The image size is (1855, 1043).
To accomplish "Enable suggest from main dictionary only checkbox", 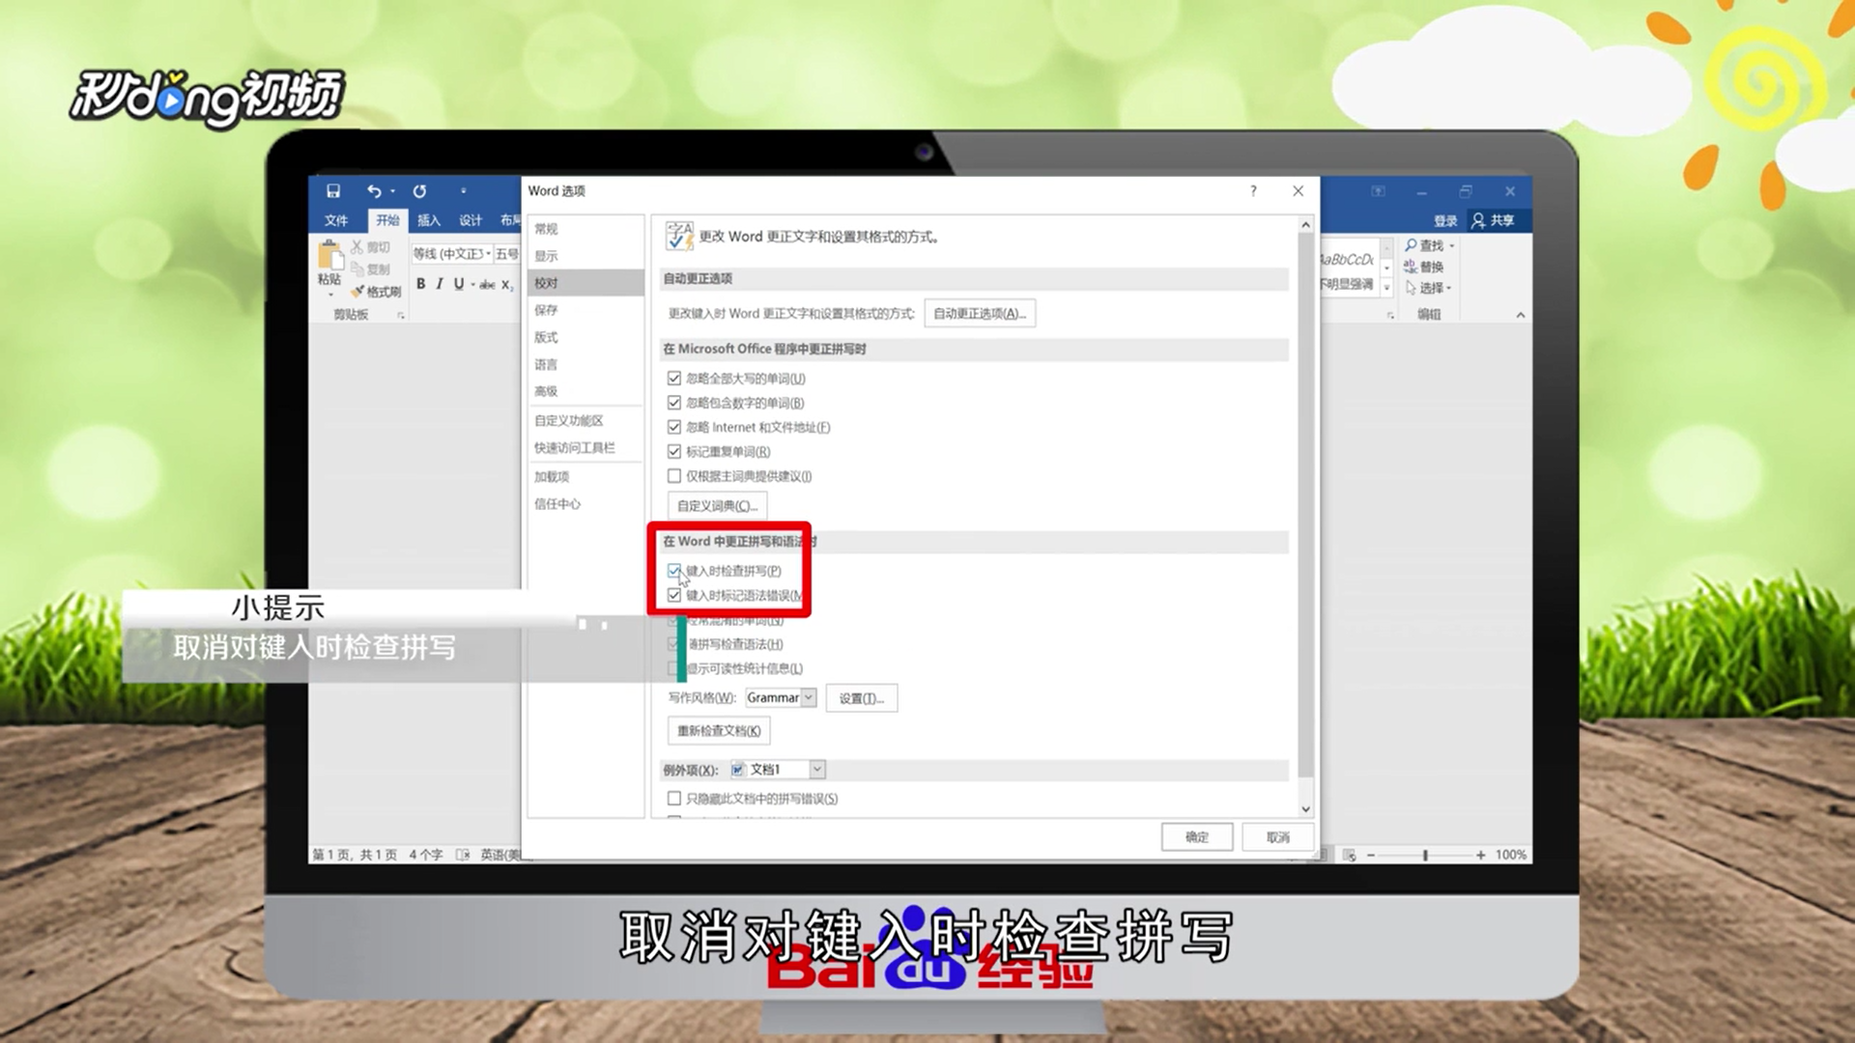I will click(x=674, y=475).
